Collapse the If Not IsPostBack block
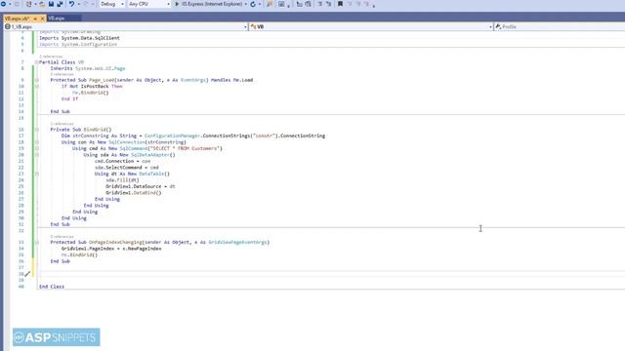The width and height of the screenshot is (625, 351). click(x=37, y=87)
